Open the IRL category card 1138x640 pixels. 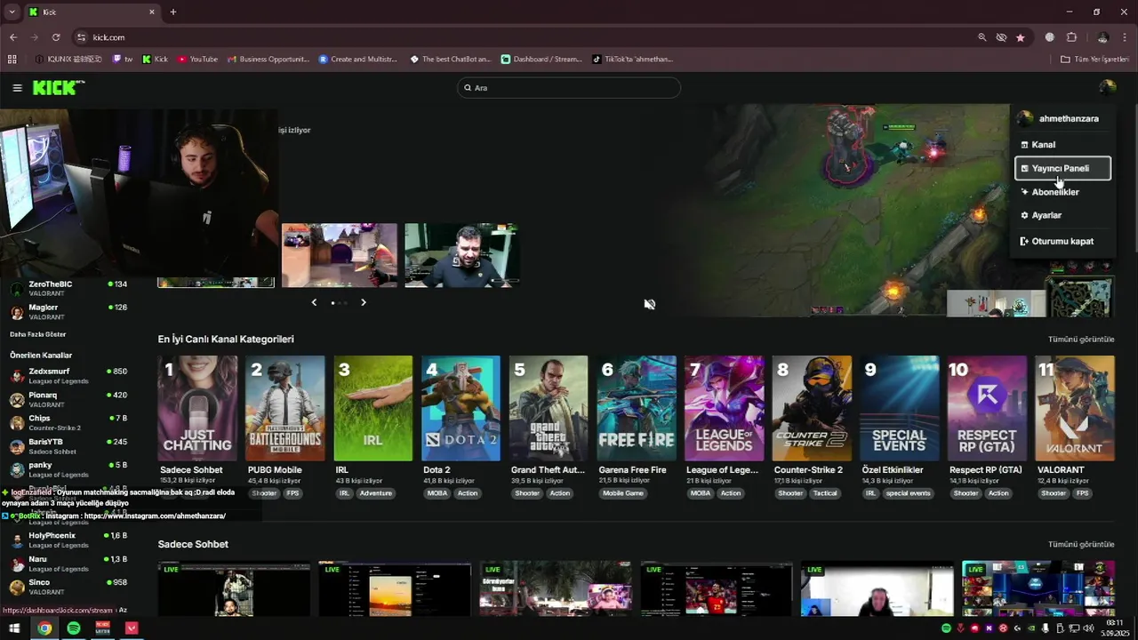(x=373, y=408)
